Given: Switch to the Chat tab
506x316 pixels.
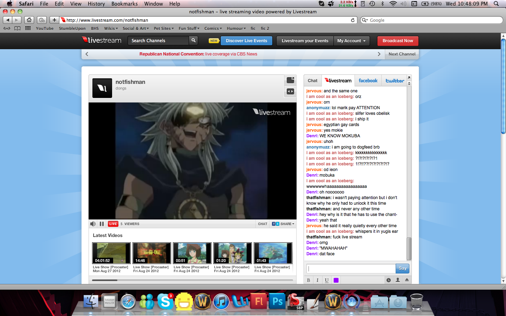Looking at the screenshot, I should 312,81.
